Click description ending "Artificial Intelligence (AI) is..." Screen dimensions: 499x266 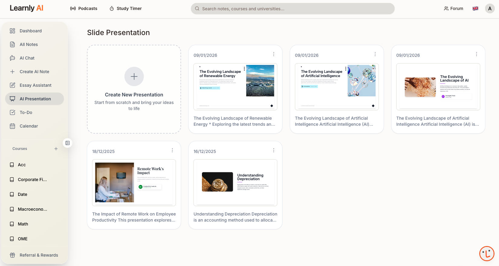coord(438,121)
